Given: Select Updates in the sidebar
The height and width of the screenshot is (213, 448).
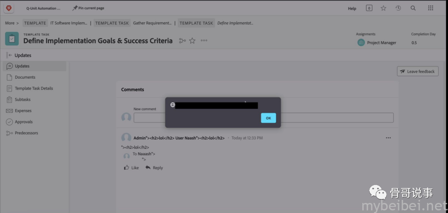Looking at the screenshot, I should 35,66.
